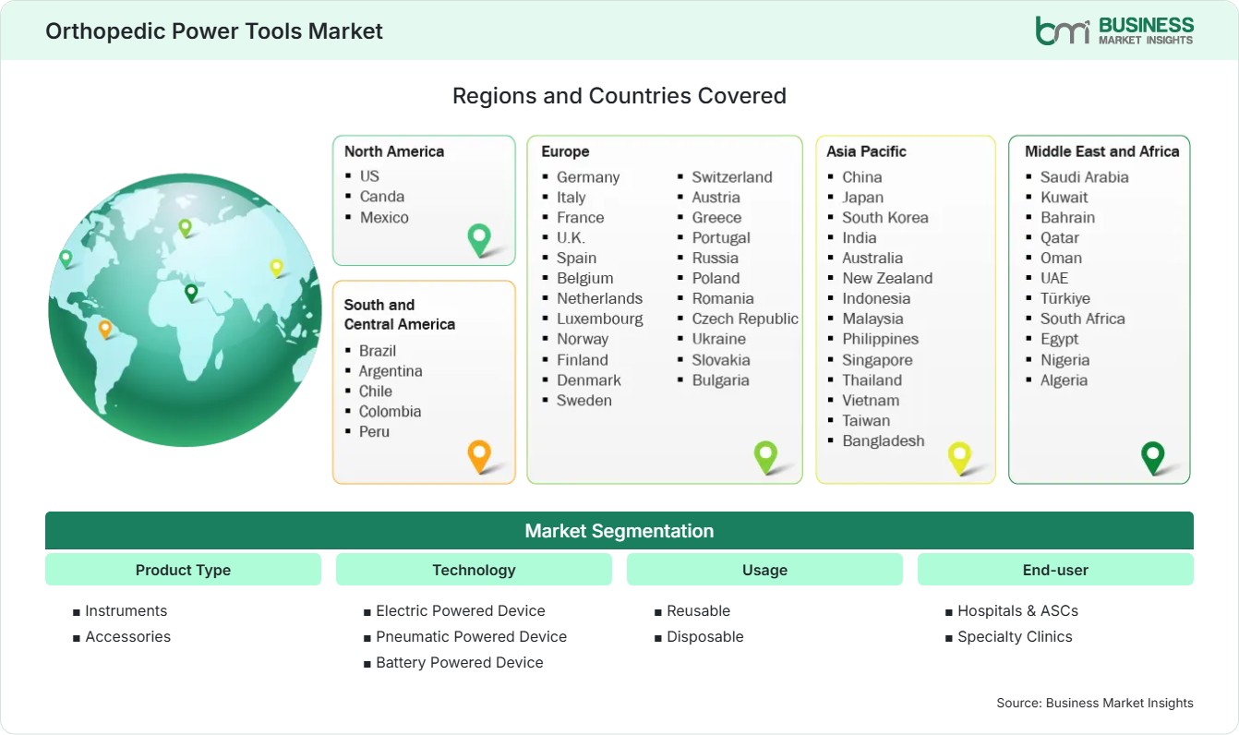This screenshot has width=1239, height=735.
Task: Click the Orthopedic Power Tools Market title
Action: click(x=214, y=30)
